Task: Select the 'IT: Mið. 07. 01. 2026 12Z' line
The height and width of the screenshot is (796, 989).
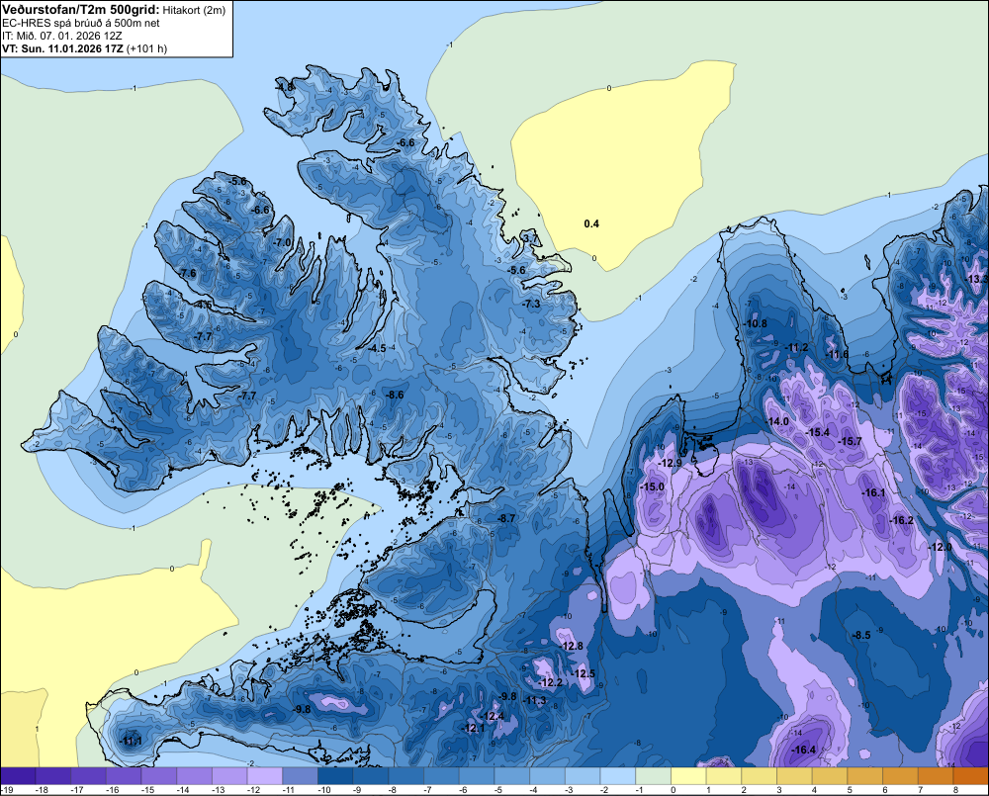Action: point(61,36)
